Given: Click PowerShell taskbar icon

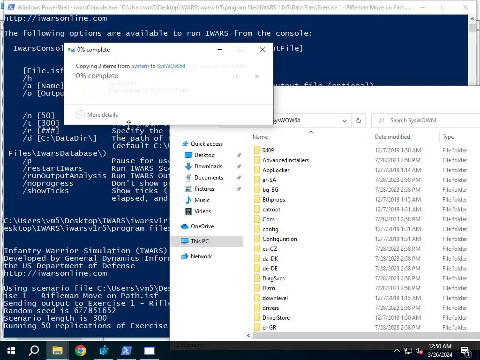Looking at the screenshot, I should click(127, 351).
